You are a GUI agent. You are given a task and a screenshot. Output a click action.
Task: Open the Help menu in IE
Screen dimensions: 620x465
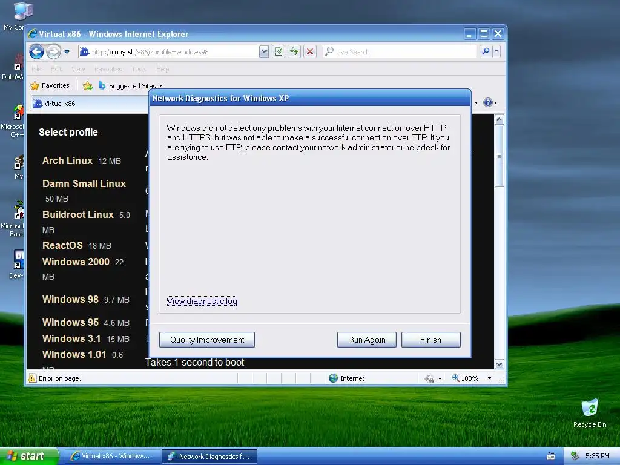point(162,69)
